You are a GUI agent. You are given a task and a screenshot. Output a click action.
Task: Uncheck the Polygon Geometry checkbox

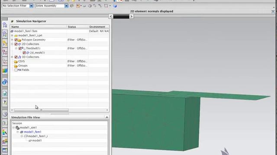point(16,40)
